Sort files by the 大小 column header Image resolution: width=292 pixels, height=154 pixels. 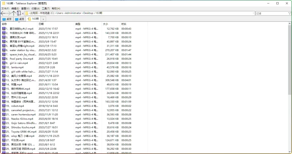[x=106, y=24]
